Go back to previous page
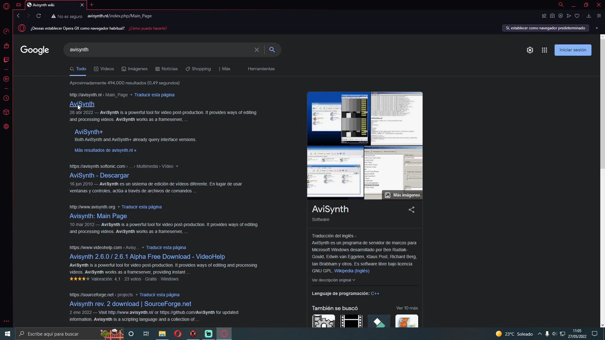The image size is (605, 340). click(x=18, y=16)
